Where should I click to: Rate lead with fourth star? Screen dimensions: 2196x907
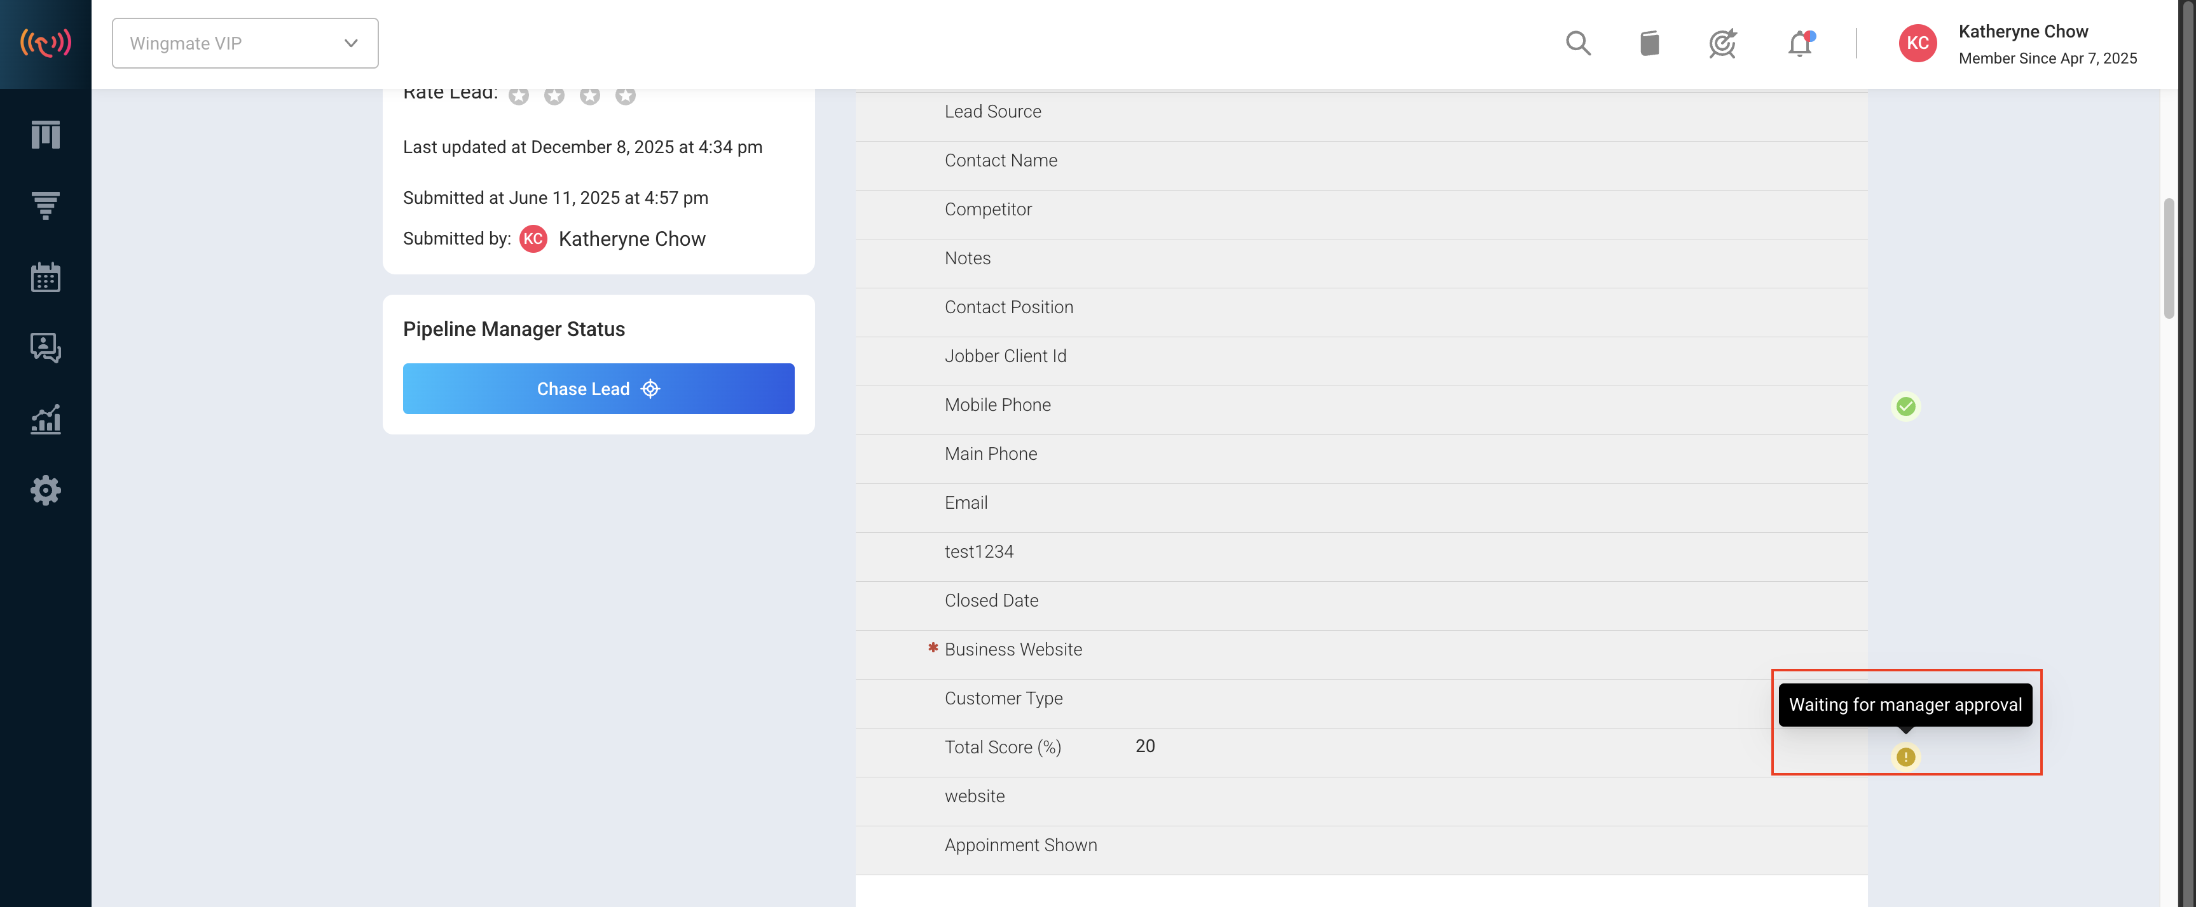click(x=625, y=97)
